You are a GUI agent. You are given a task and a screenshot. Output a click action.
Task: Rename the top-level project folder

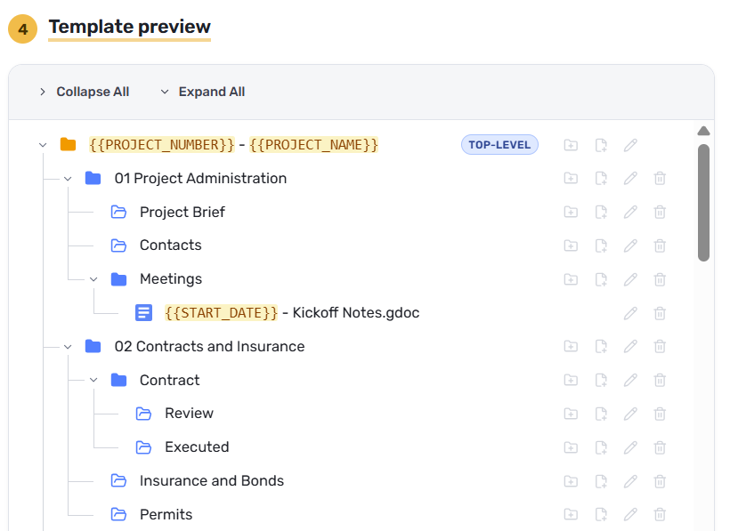[630, 145]
